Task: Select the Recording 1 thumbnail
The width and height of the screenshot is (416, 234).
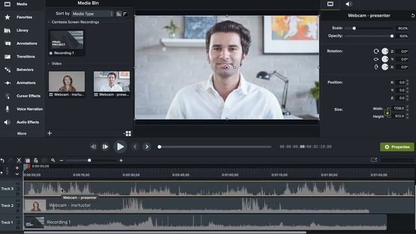Action: 66,40
